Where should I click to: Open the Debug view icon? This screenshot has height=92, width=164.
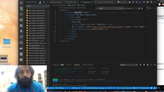click(x=21, y=20)
